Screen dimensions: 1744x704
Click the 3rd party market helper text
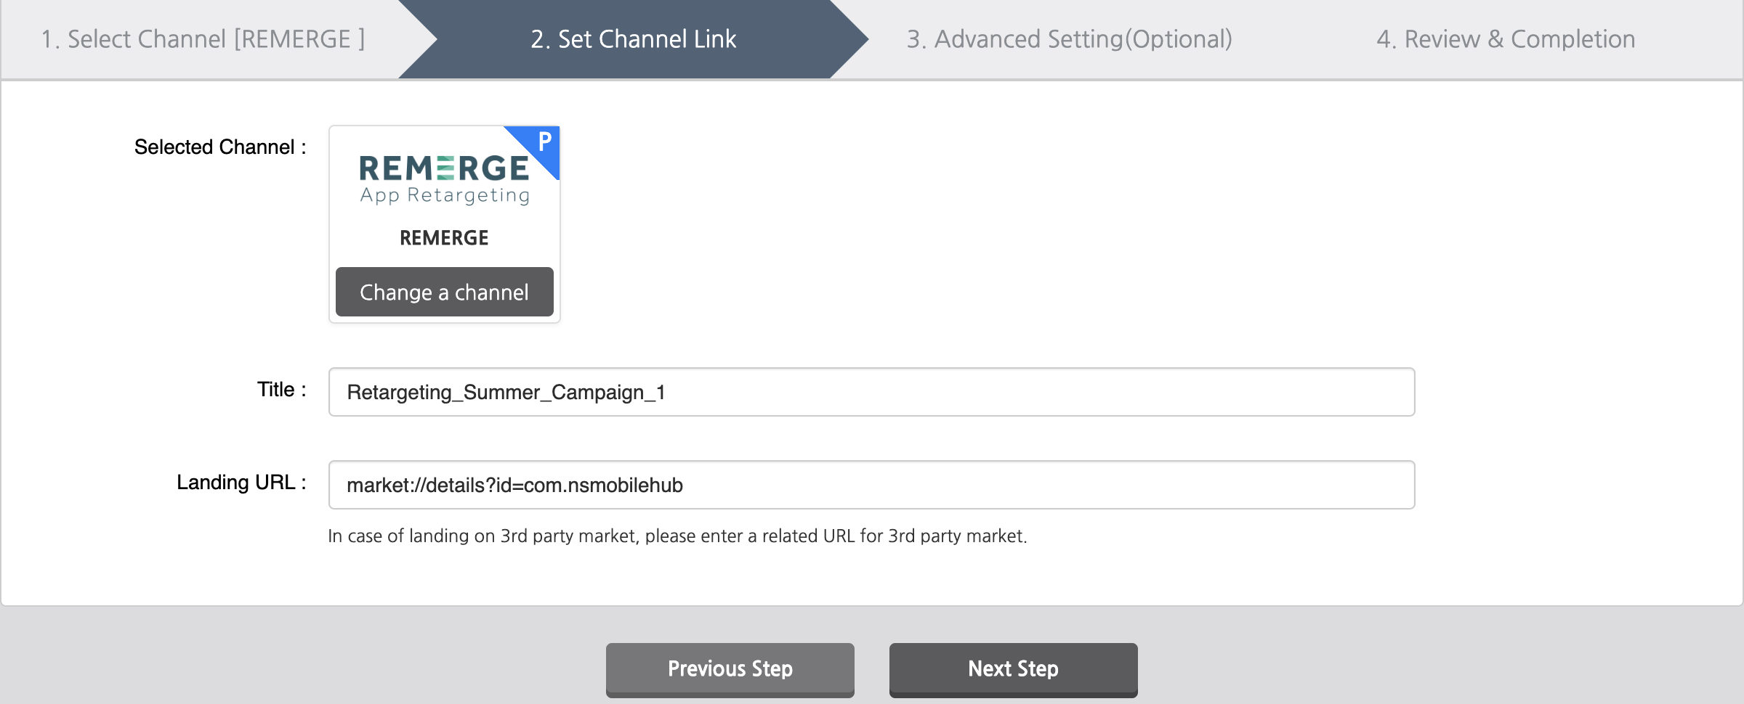pos(678,537)
